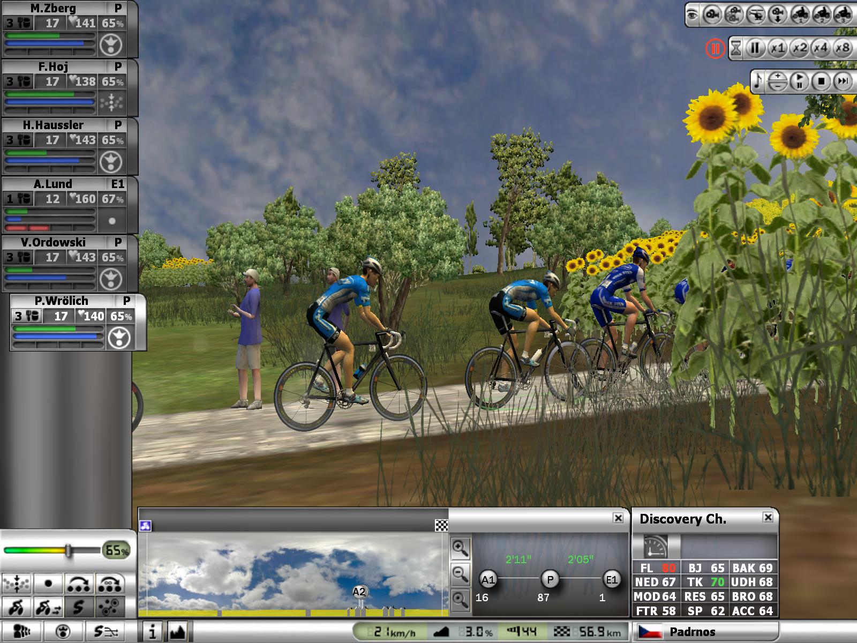Zoom in on the race profile
This screenshot has height=643, width=857.
click(460, 548)
